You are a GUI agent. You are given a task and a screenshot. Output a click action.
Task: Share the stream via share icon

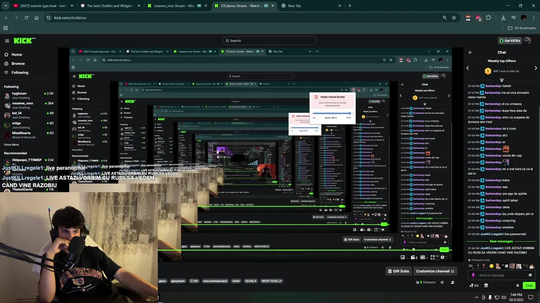442,282
